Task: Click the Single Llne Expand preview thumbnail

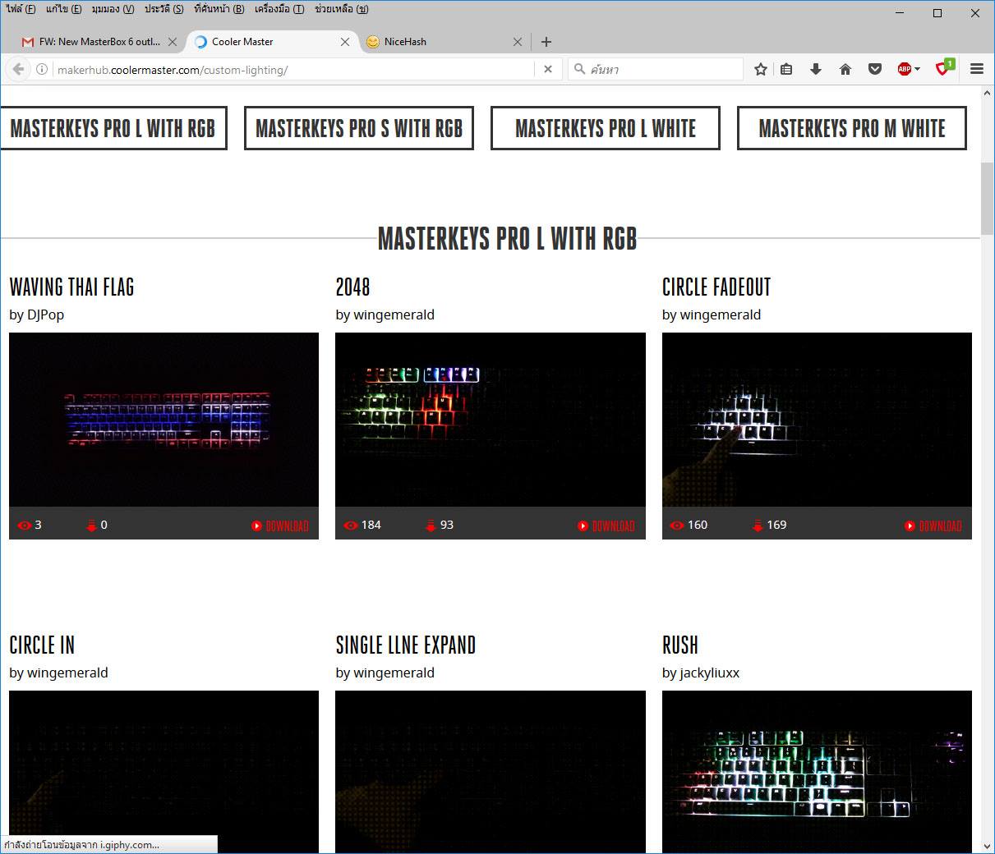Action: click(x=491, y=772)
